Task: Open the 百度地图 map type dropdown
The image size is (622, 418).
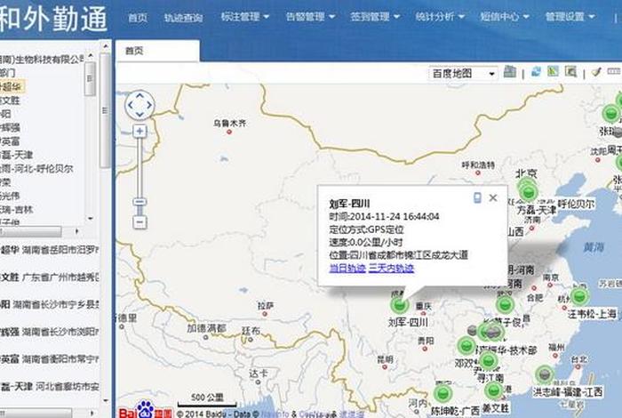Action: (x=463, y=74)
